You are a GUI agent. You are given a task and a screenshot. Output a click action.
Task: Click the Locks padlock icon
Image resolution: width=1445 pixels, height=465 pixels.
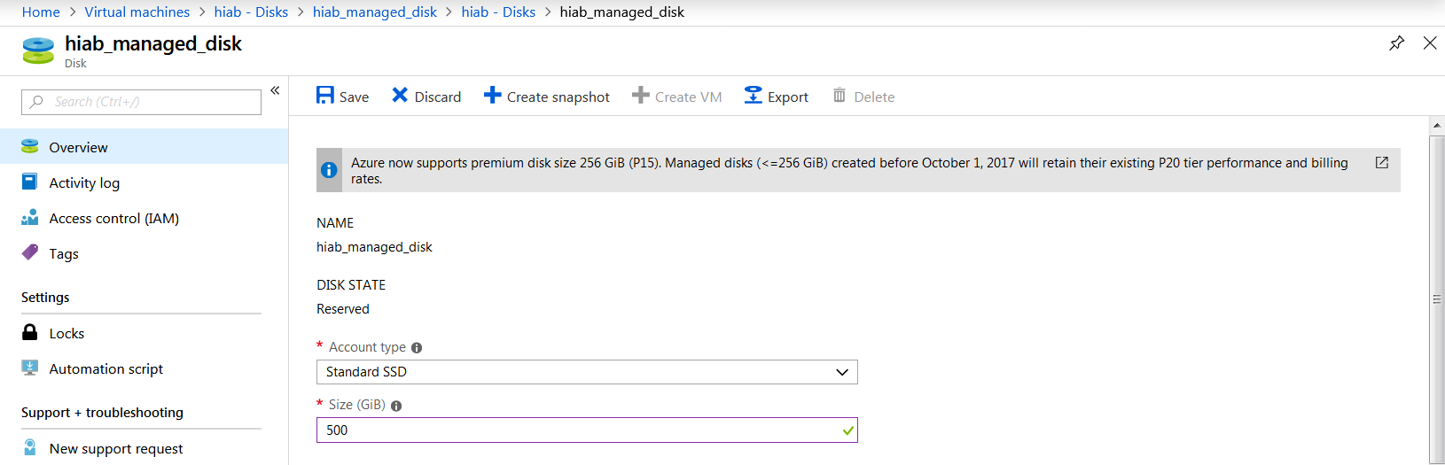click(29, 332)
